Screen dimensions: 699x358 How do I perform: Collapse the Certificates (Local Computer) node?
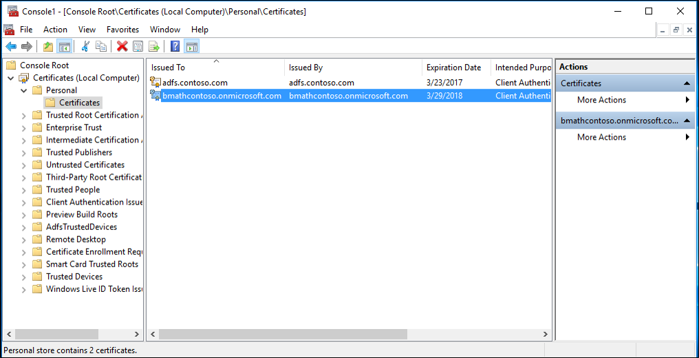[11, 78]
